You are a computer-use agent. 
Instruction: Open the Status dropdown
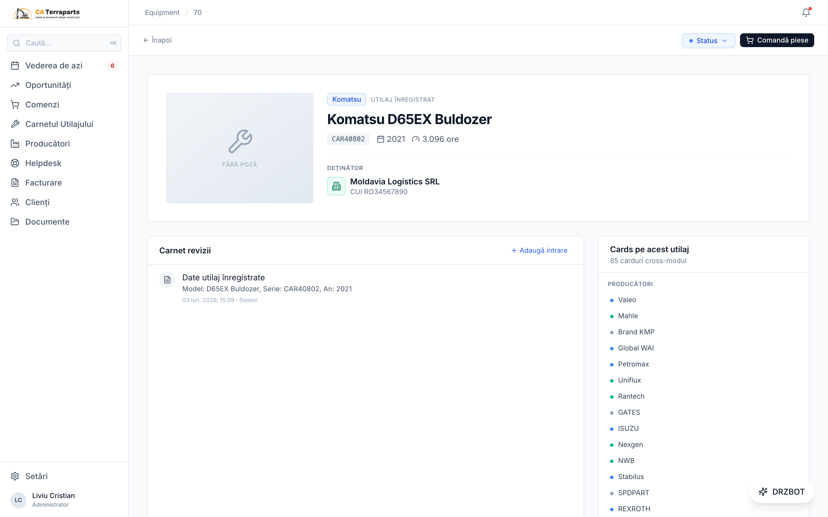pos(708,41)
